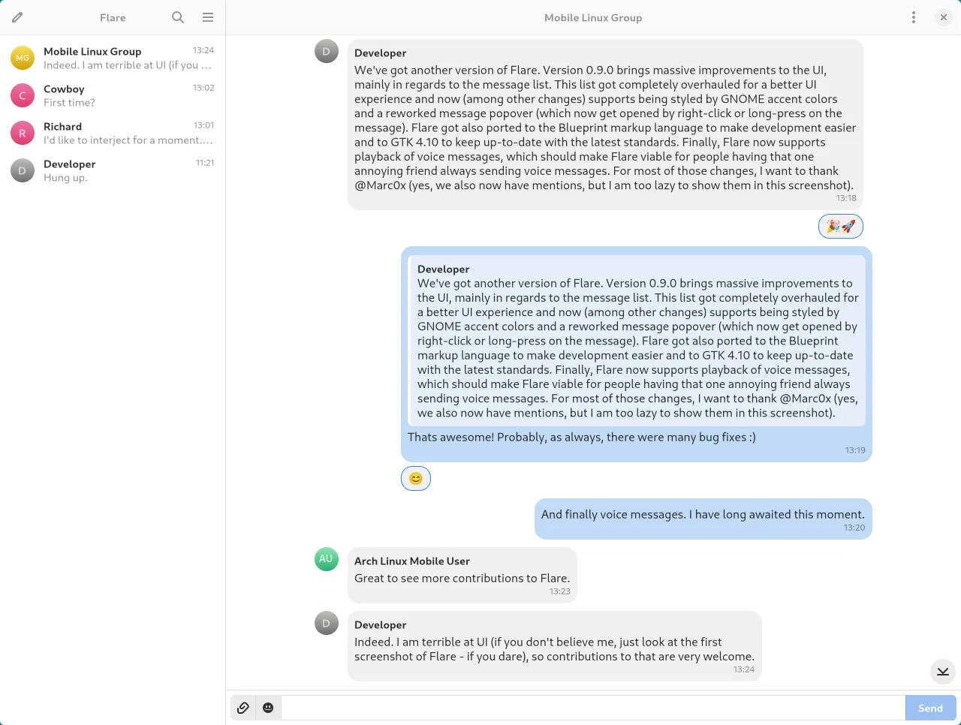Click into the message text field
Image resolution: width=961 pixels, height=725 pixels.
(593, 708)
